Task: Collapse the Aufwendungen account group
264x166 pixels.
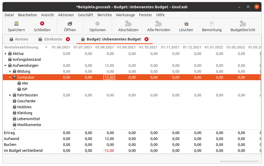Action: click(6, 65)
